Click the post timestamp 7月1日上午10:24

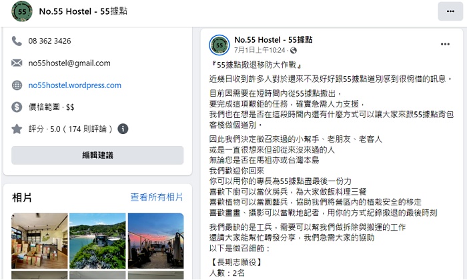[260, 50]
